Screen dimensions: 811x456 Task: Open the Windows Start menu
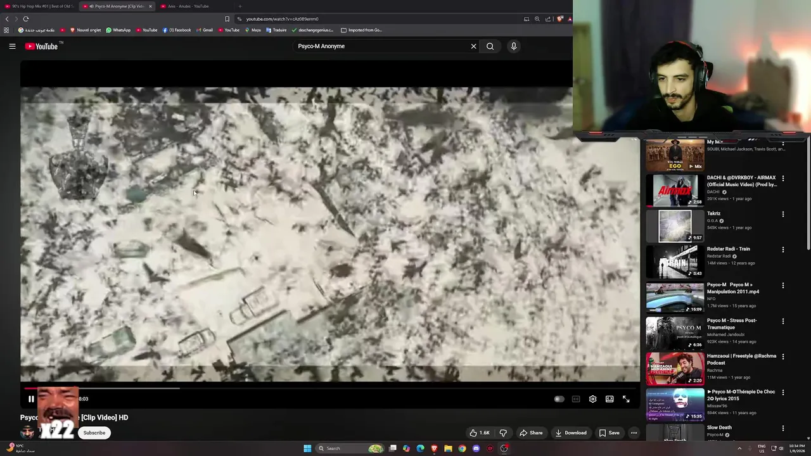[307, 448]
